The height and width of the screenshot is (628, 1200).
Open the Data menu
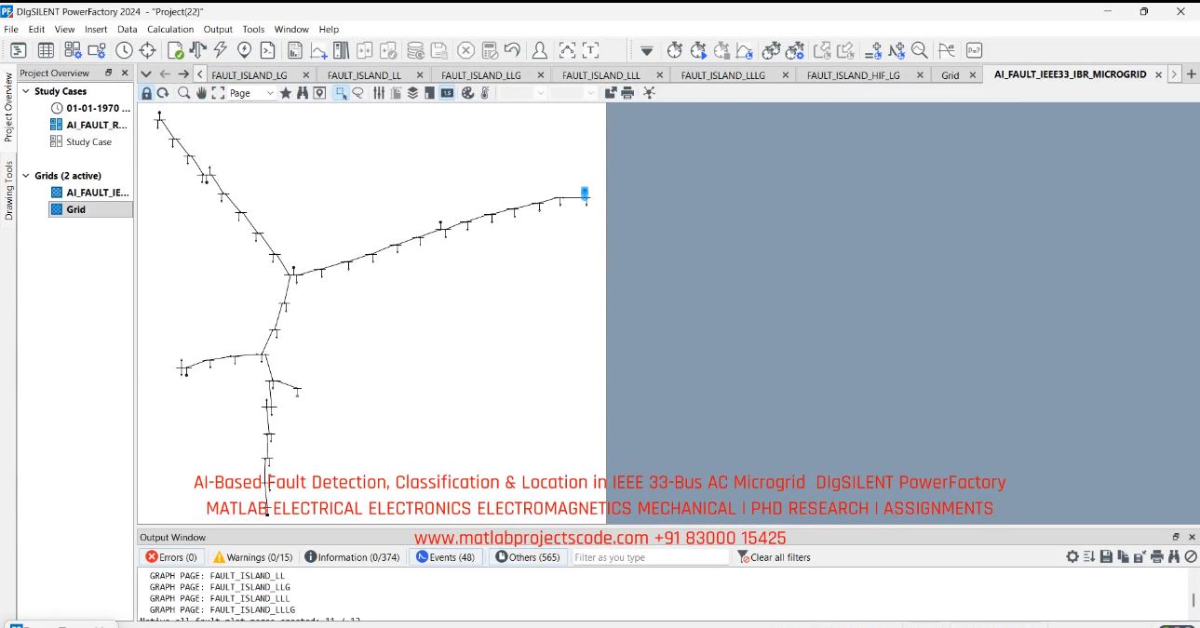point(128,29)
